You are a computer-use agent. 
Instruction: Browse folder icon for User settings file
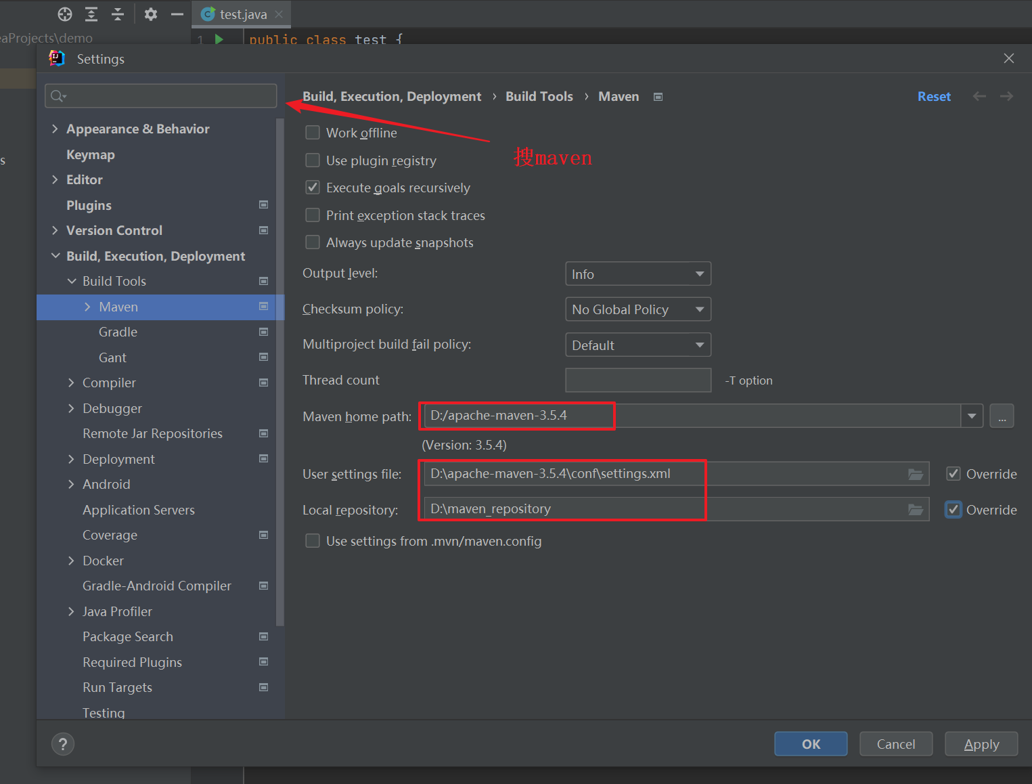click(x=916, y=474)
